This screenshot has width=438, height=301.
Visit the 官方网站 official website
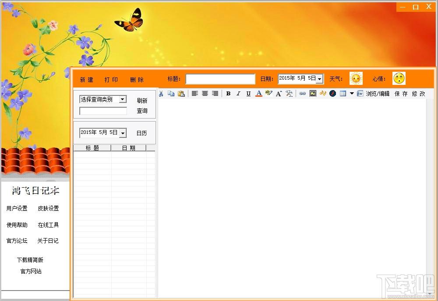(31, 271)
